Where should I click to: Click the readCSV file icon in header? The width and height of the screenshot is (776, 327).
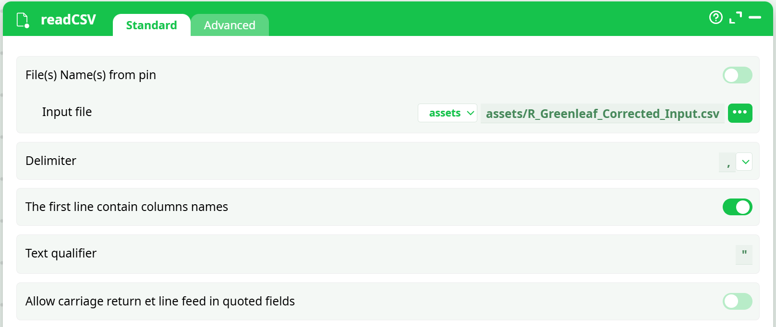[23, 20]
